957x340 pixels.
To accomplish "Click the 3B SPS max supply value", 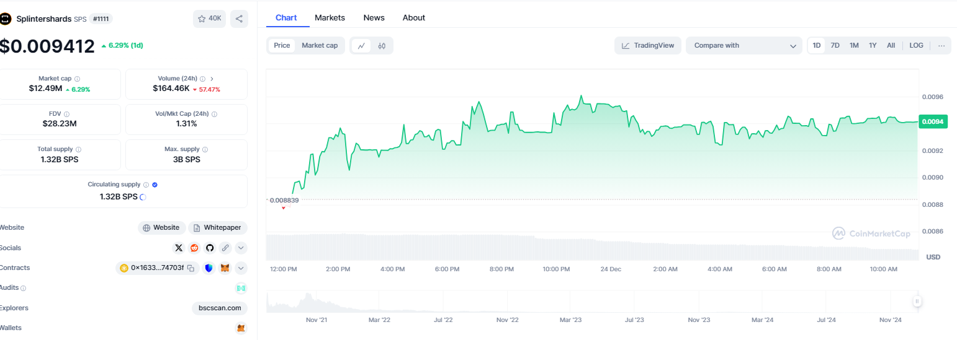I will point(186,159).
